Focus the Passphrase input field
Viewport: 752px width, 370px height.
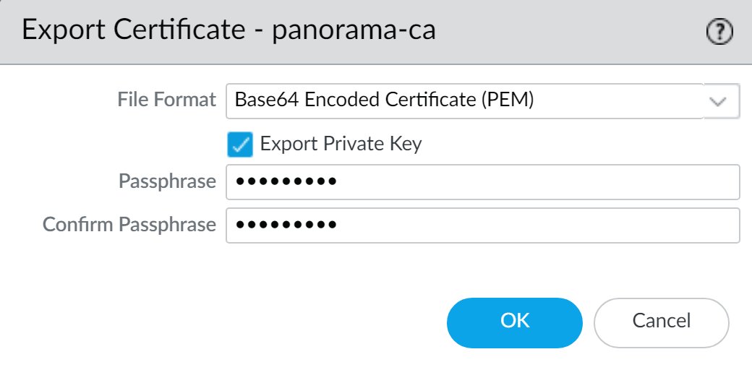(x=482, y=182)
